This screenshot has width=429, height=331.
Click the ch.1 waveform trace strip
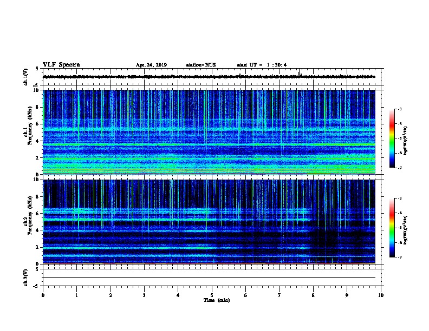209,77
